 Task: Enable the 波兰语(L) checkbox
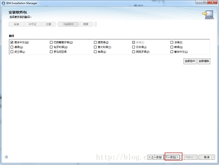(12, 52)
